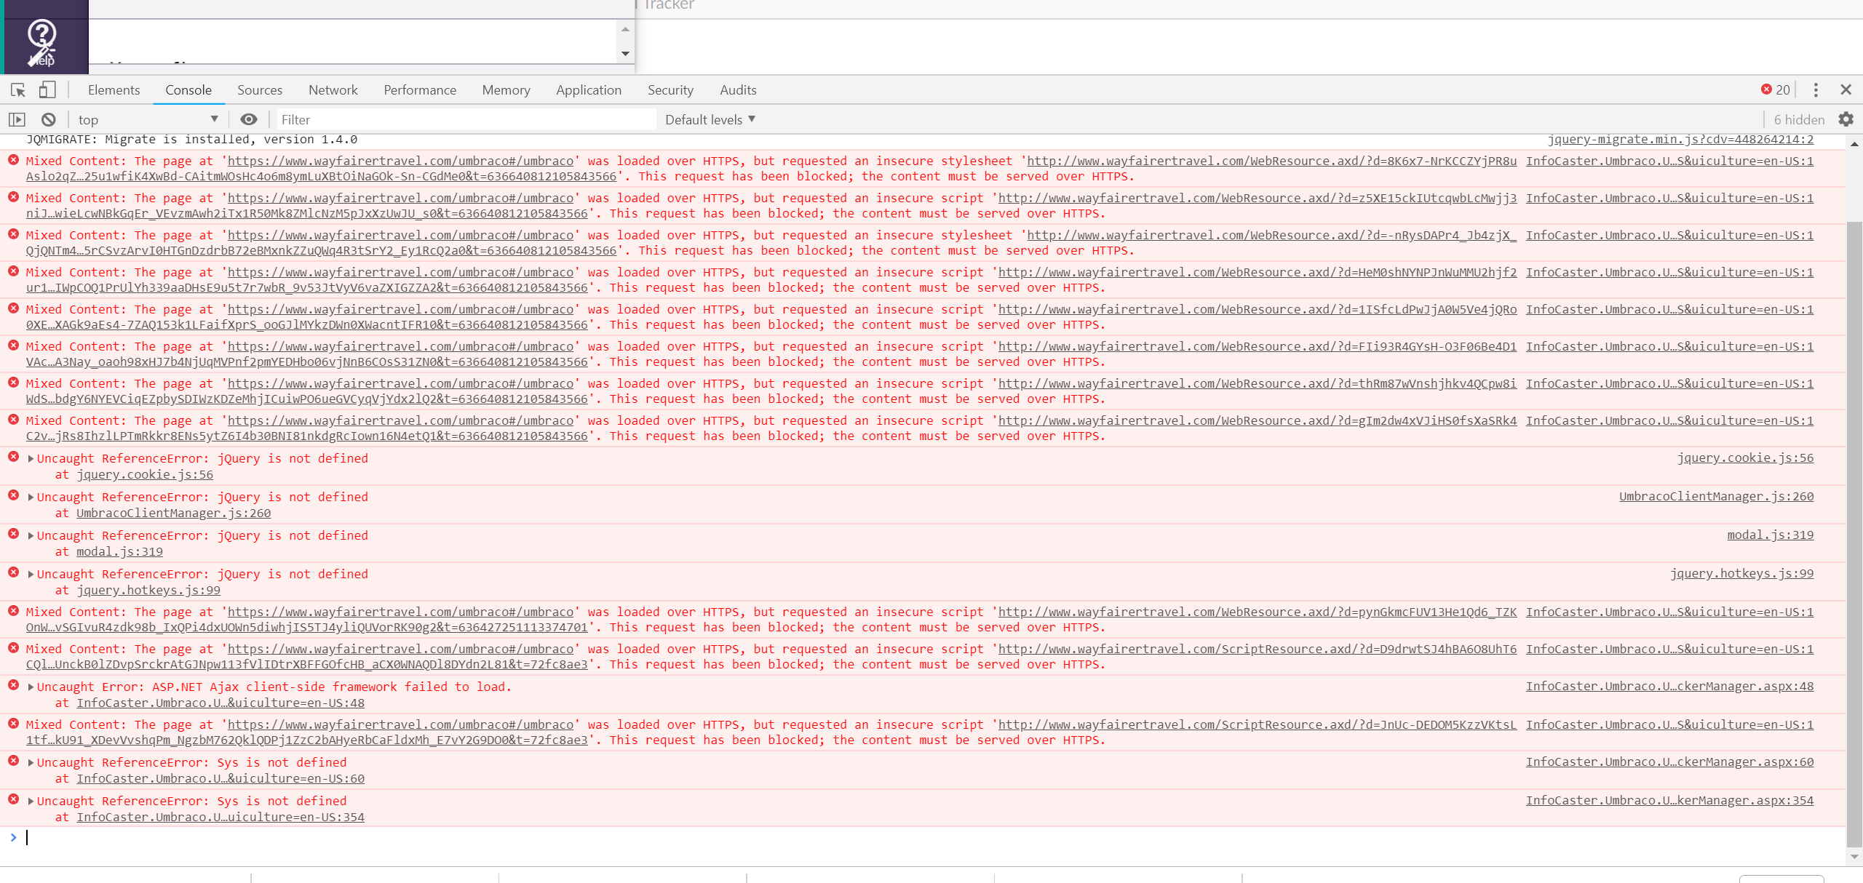1863x883 pixels.
Task: Open the DevTools three-dot customize menu
Action: pos(1816,89)
